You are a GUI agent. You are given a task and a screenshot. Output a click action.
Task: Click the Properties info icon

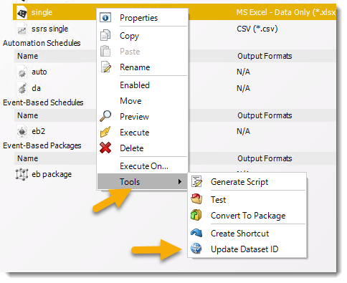pos(105,18)
